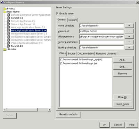This screenshot has width=139, height=129.
Task: Click the WebSphere Application Server Advanced icon
Action: click(8, 40)
